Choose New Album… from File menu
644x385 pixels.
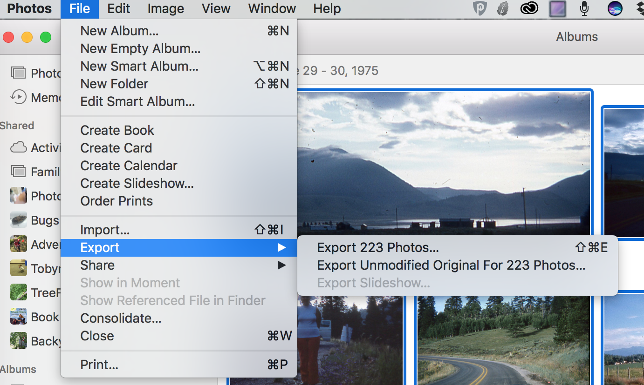[x=179, y=31]
